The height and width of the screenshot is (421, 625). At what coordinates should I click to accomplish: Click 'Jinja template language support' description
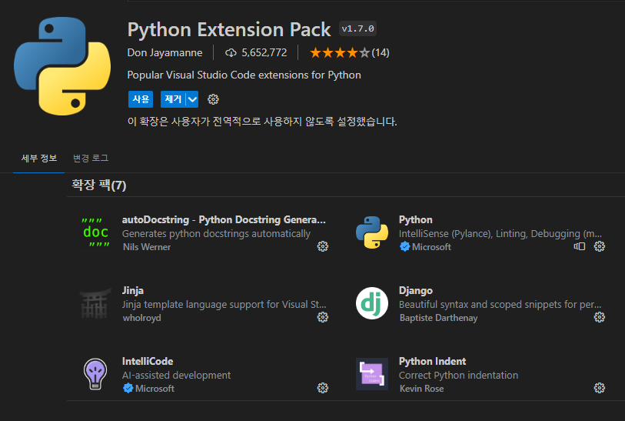pos(224,305)
